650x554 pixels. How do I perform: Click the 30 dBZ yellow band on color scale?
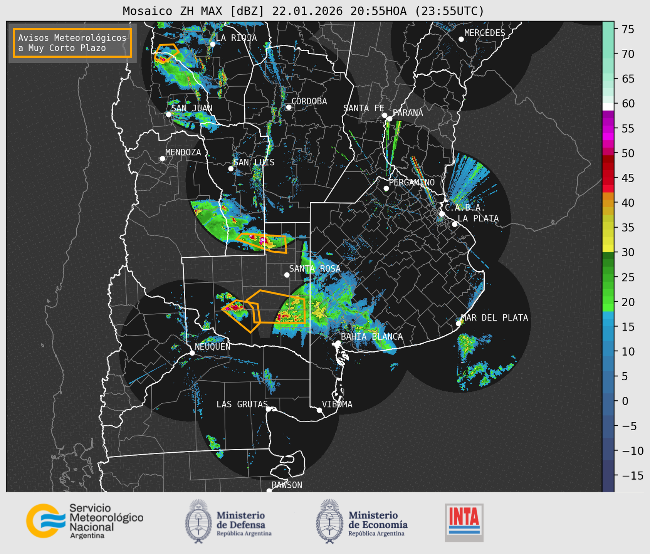[608, 248]
